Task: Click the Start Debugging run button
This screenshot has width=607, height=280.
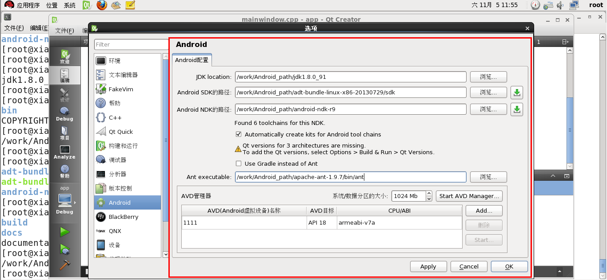Action: 65,249
